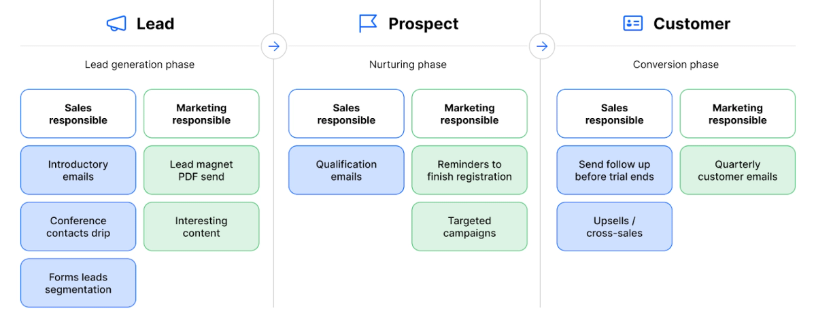Select Reminders to finish registration card

point(469,170)
